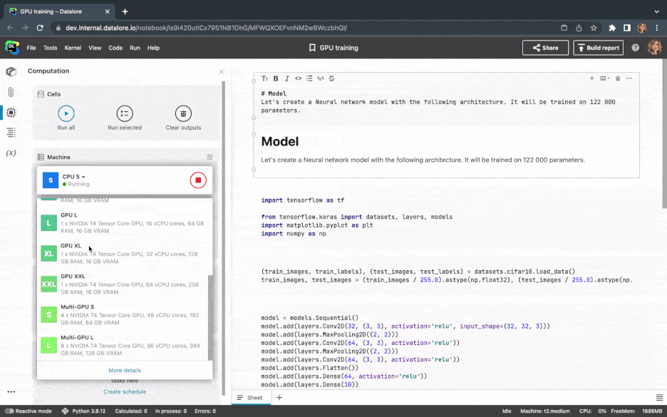The image size is (667, 417).
Task: Add a new cell with plus icon
Action: click(591, 78)
